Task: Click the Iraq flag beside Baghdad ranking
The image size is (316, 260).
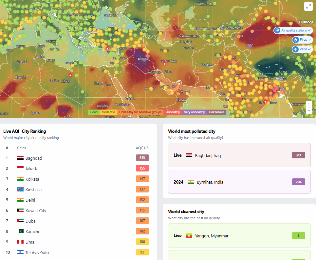Action: point(20,158)
